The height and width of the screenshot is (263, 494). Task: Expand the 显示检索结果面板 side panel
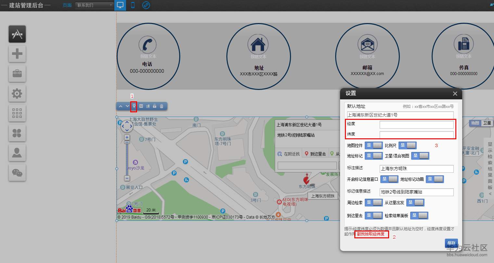tap(490, 169)
